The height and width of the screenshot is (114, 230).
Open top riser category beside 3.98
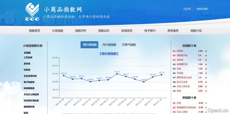pyautogui.click(x=180, y=51)
